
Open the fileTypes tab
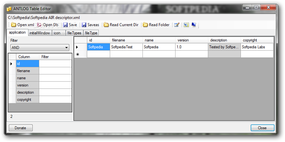[74, 33]
